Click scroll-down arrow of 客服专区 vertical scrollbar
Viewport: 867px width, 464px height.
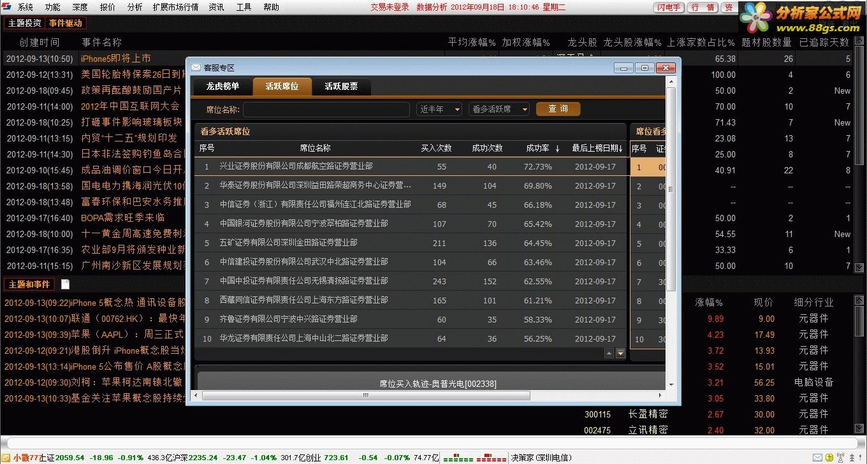(671, 385)
